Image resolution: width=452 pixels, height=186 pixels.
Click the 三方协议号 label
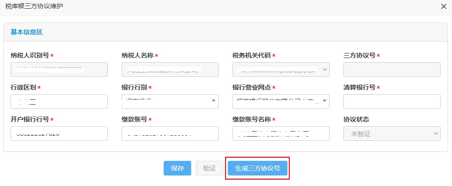[x=359, y=55]
